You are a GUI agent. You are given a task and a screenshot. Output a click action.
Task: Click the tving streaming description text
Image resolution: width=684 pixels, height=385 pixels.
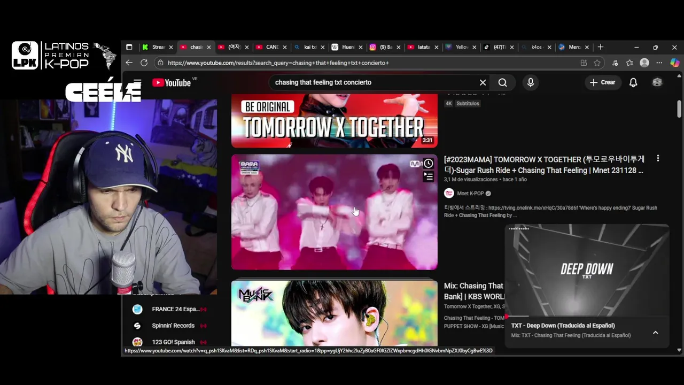550,211
